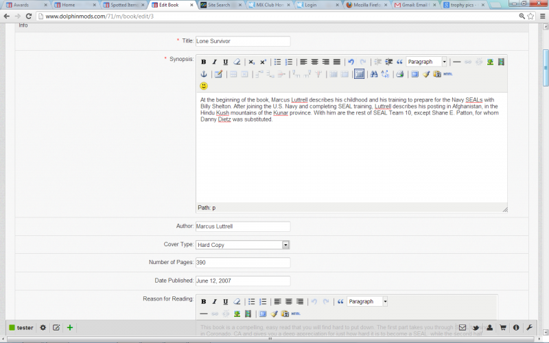
Task: Center align text in Synopsis editor
Action: tap(315, 62)
